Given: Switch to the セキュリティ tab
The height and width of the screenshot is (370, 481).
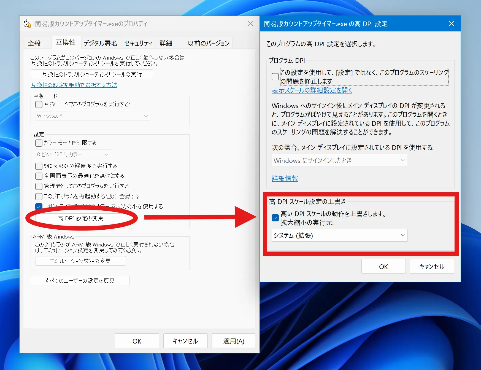Looking at the screenshot, I should (x=138, y=43).
